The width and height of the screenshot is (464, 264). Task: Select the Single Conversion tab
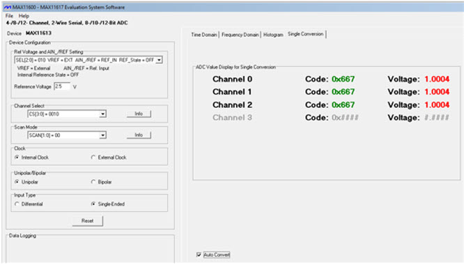coord(305,34)
